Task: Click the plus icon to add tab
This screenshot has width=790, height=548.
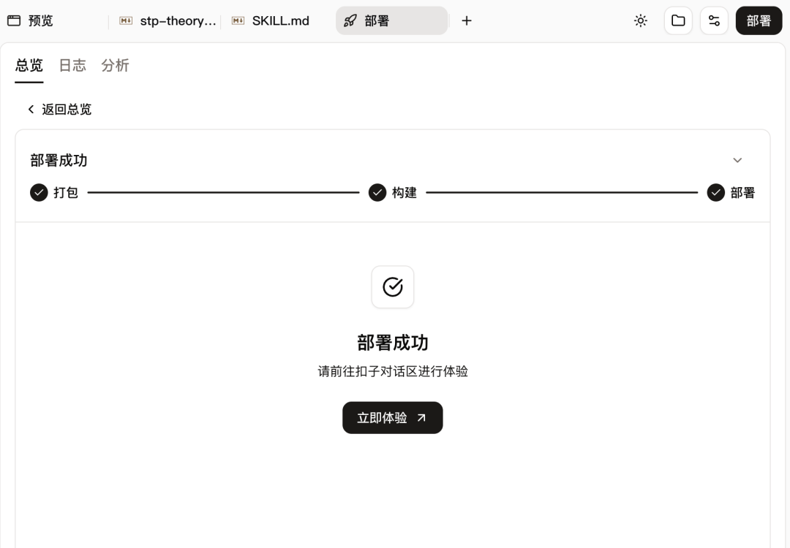Action: point(467,20)
